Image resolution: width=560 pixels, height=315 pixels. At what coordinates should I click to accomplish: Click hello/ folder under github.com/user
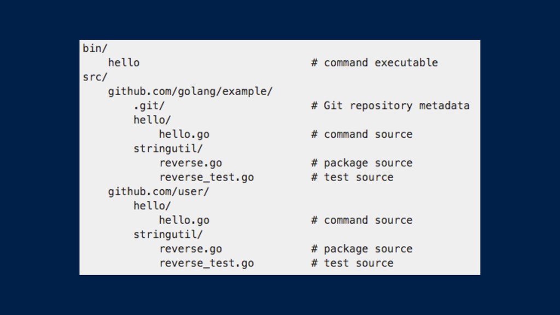(152, 206)
